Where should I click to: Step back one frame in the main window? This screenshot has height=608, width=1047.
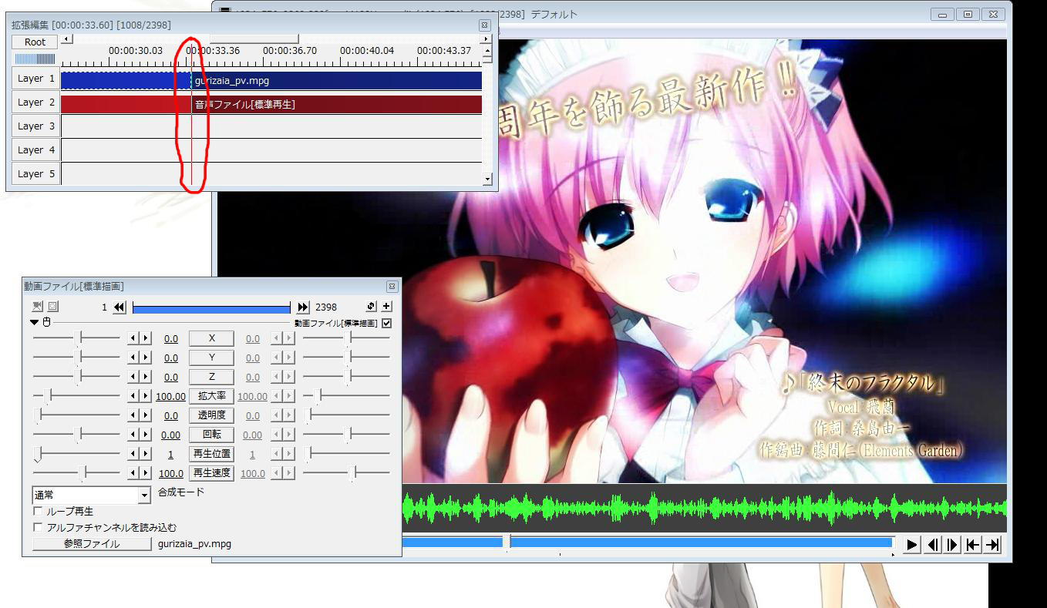[933, 545]
